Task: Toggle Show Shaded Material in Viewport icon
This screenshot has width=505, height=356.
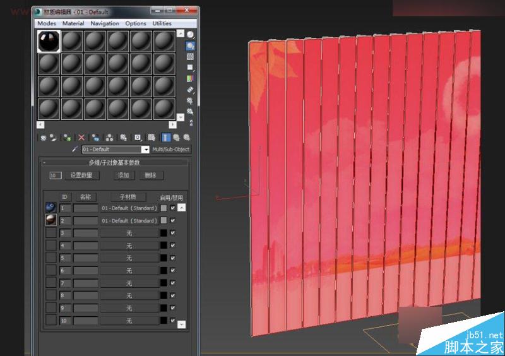Action: point(151,138)
